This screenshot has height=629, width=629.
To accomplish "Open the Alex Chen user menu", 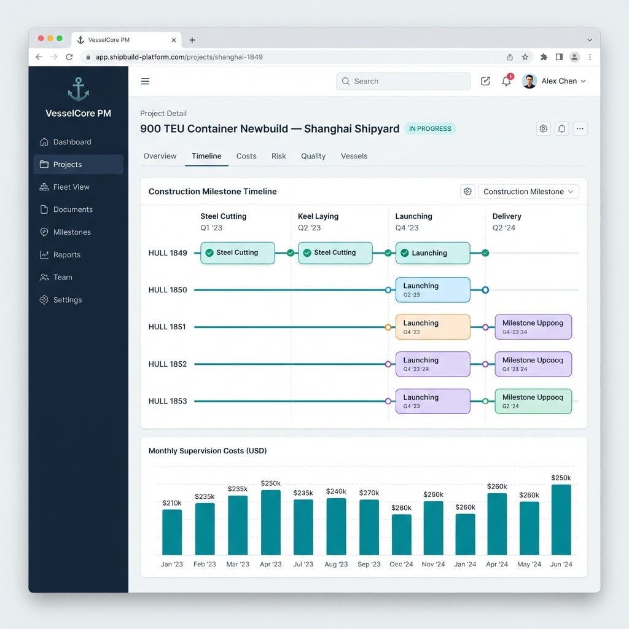I will tap(553, 81).
